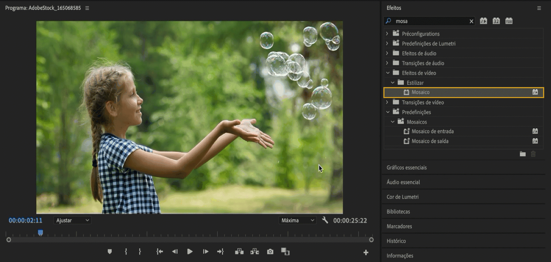Expand the Efeitos de áudio folder
This screenshot has width=551, height=262.
[x=387, y=53]
